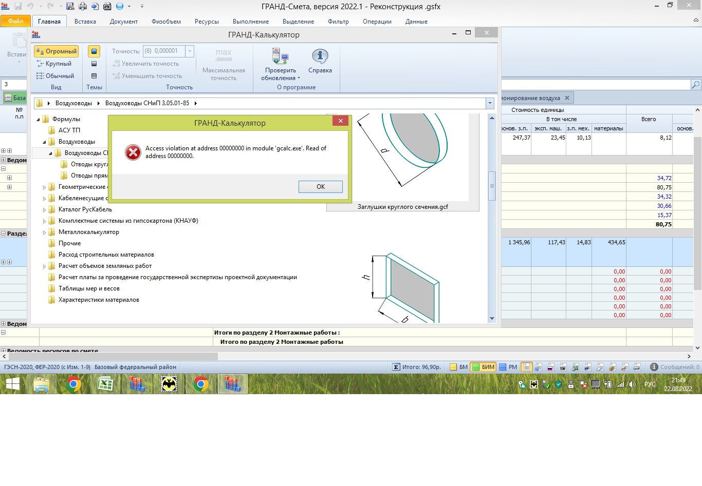Switch to the Вставка ribbon tab
The height and width of the screenshot is (486, 702).
point(85,22)
